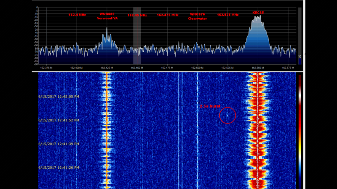Click the 162.525 MHz red annotation
The image size is (337, 189).
[228, 15]
